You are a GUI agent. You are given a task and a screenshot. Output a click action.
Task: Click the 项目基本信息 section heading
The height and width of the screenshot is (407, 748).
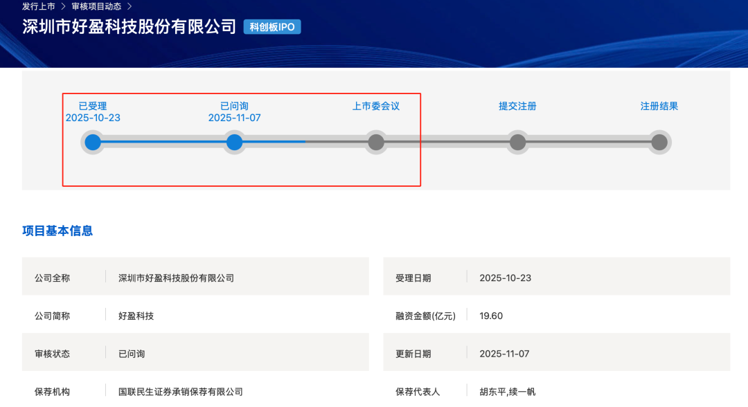(x=57, y=230)
